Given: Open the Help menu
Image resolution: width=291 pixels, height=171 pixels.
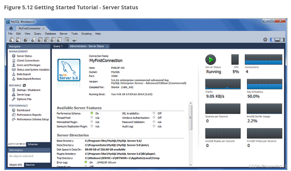Looking at the screenshot, I should (x=98, y=34).
